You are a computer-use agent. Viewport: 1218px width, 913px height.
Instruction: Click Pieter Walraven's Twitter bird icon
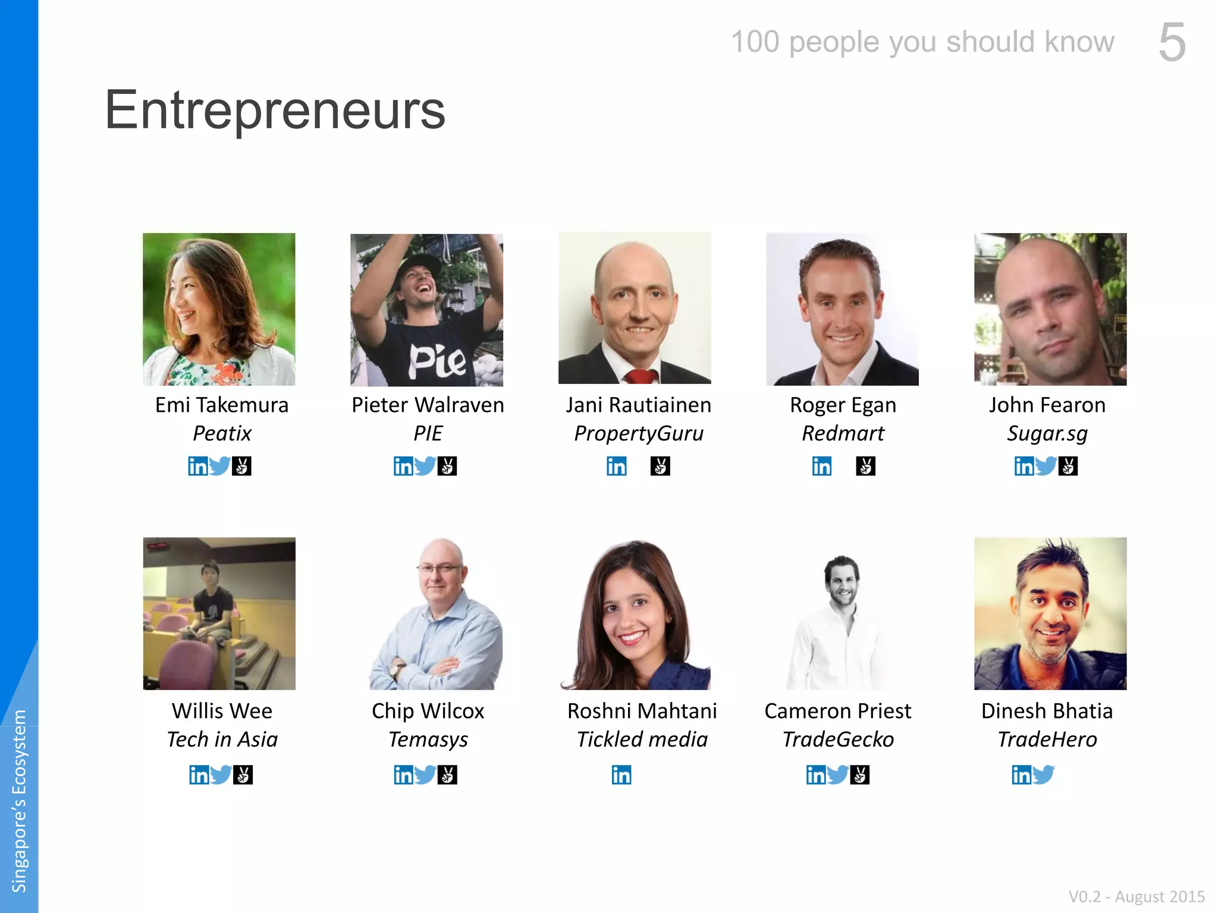point(425,467)
